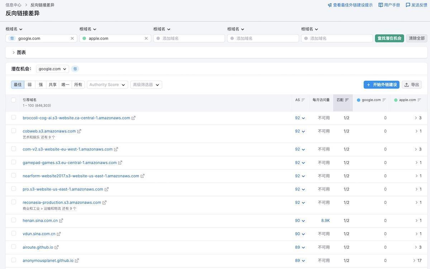Screen dimensions: 430x269
Task: Click green color dot beside apple.com field
Action: [84, 38]
